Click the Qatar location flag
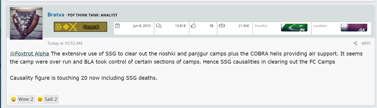This screenshot has width=377, height=108. [x=354, y=27]
